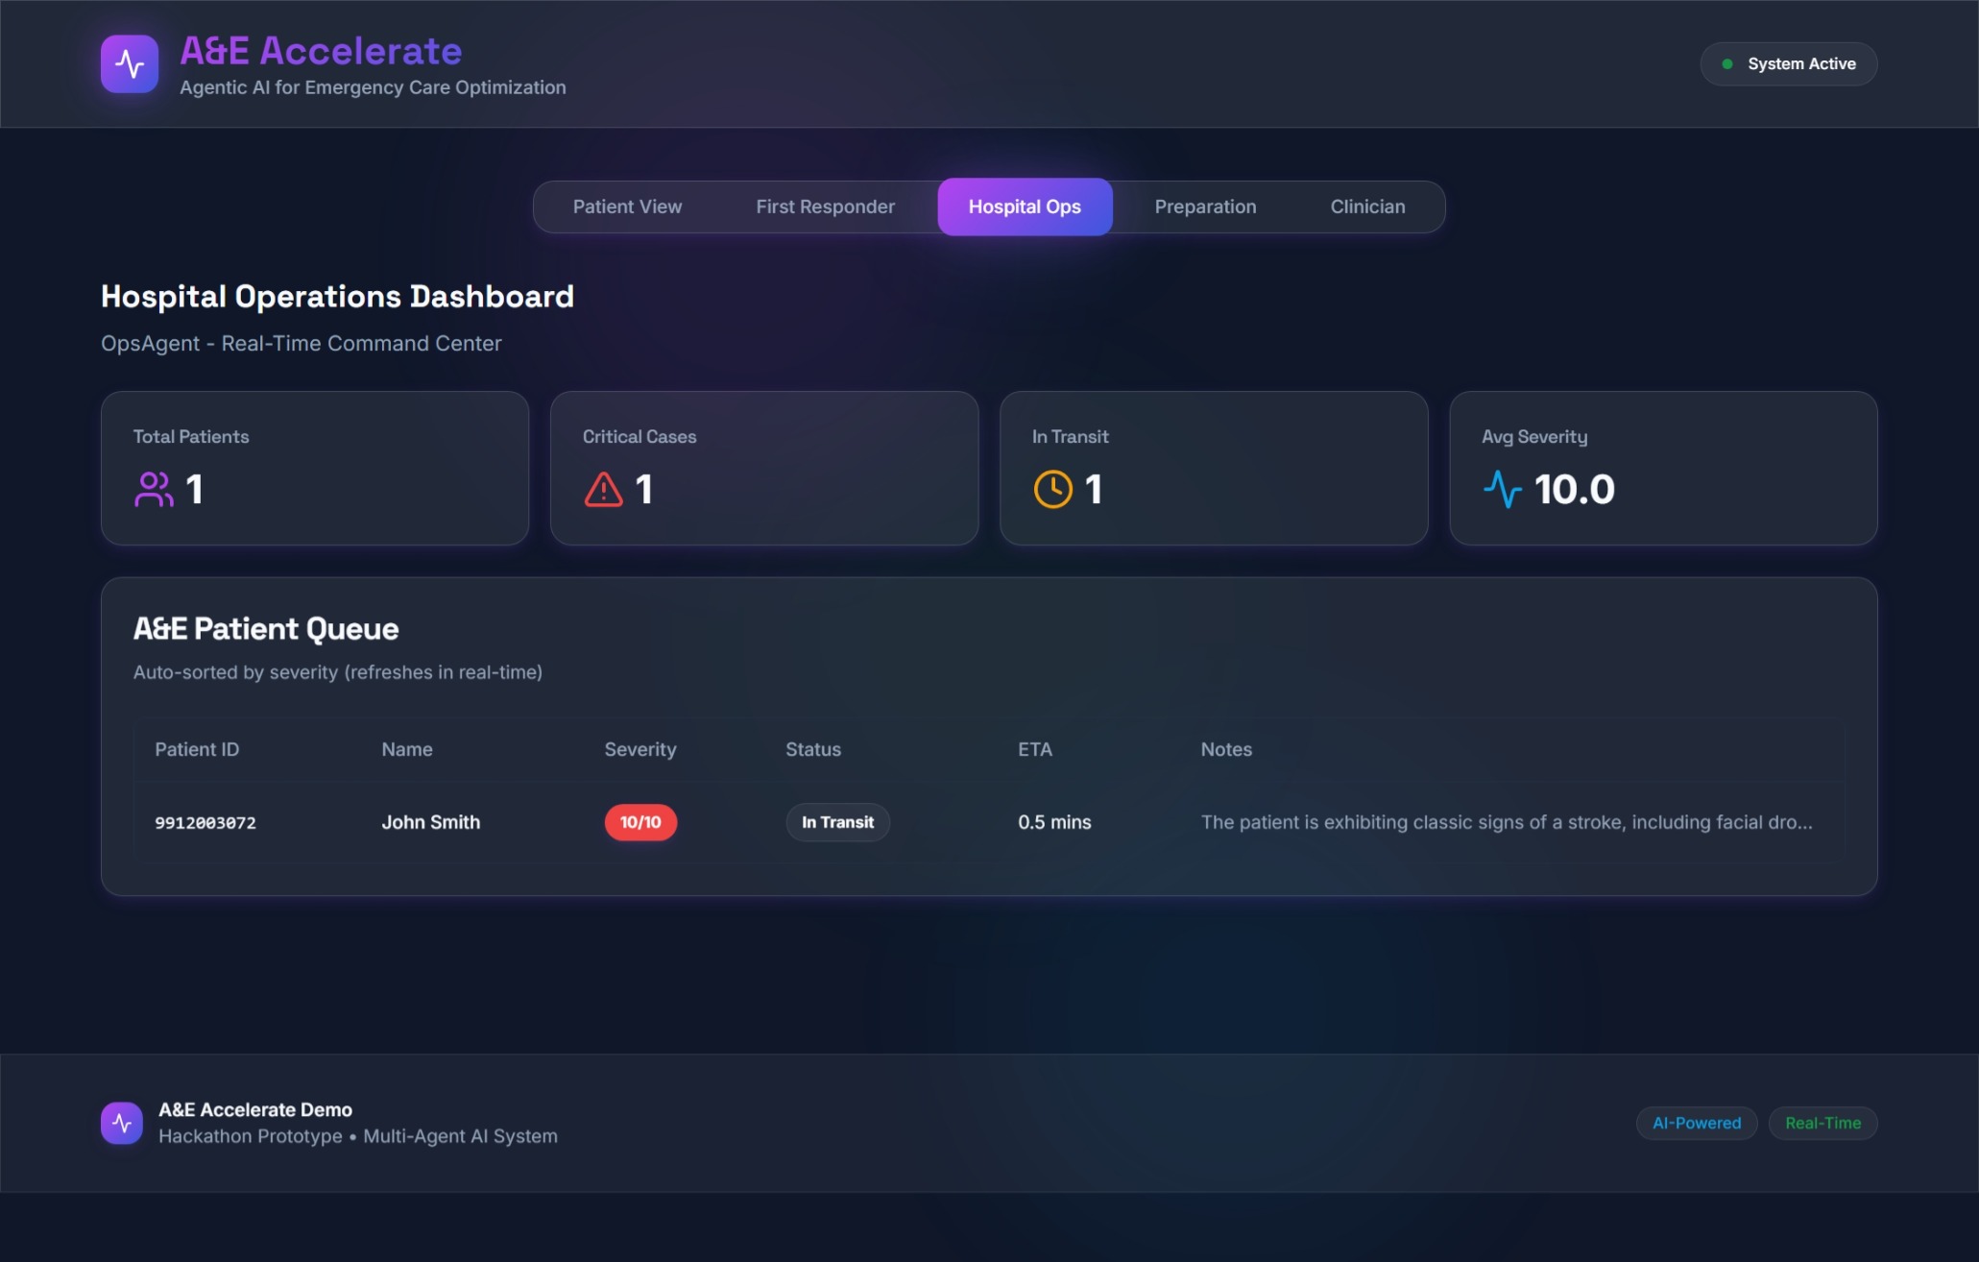Click the footer A&E Accelerate logo icon
Viewport: 1979px width, 1262px height.
click(122, 1123)
